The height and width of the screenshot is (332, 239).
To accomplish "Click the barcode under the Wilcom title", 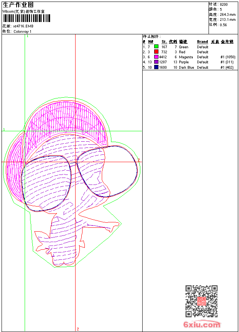I will [x=27, y=18].
